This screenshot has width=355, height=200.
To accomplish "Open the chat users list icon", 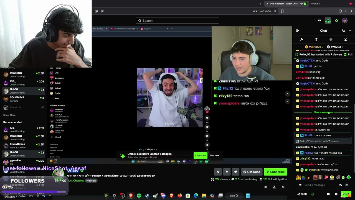I will [343, 31].
